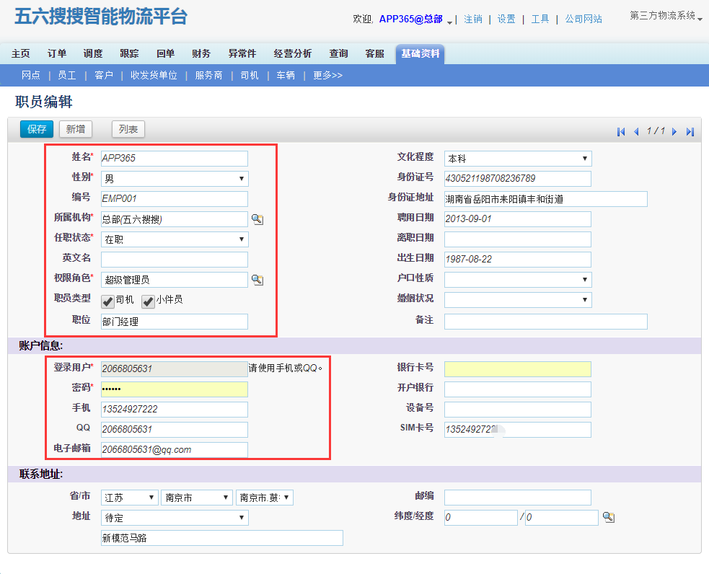Select the 省 dropdown showing 江苏

pos(130,498)
